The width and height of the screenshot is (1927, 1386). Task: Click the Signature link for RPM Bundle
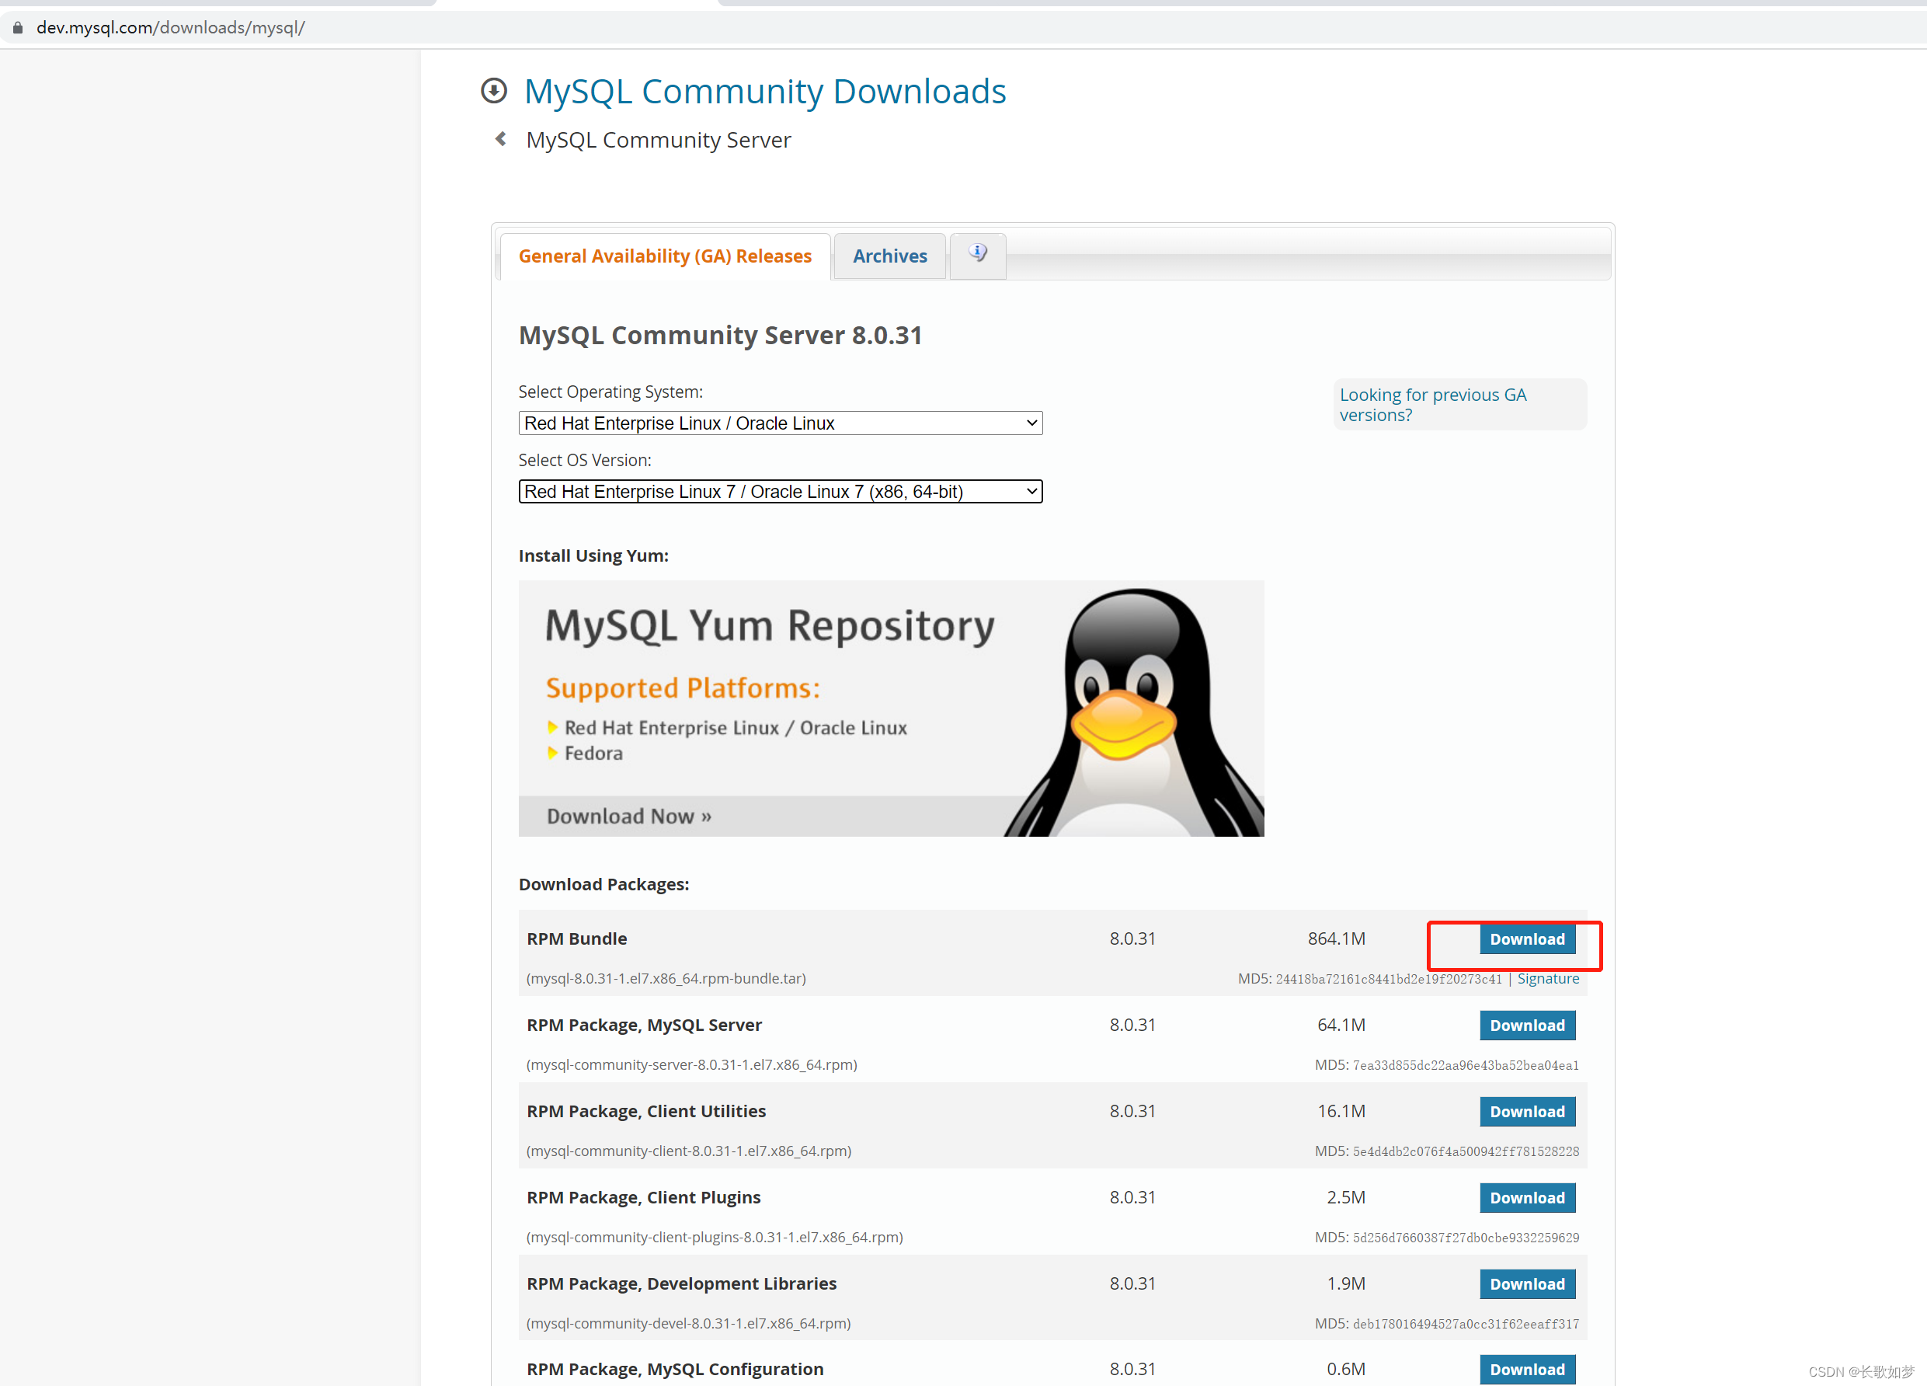pyautogui.click(x=1548, y=978)
